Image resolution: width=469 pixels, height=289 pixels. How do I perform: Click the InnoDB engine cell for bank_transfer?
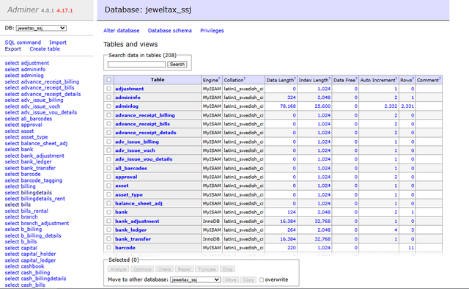(x=211, y=239)
